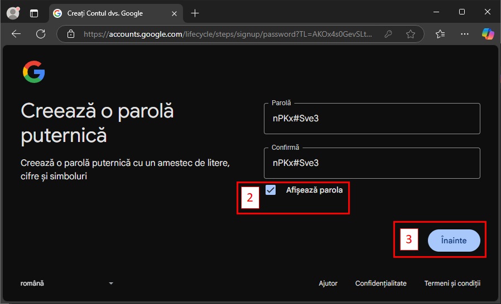Open the tab actions menu icon

34,13
